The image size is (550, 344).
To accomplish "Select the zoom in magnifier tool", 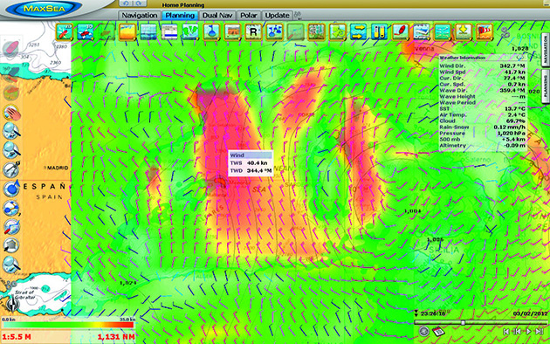I will 11,131.
